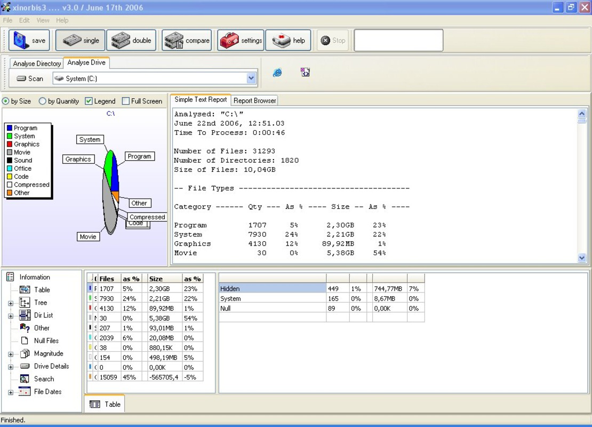Click the Graphics label on pie chart
Screen dimensions: 592x427
point(78,159)
